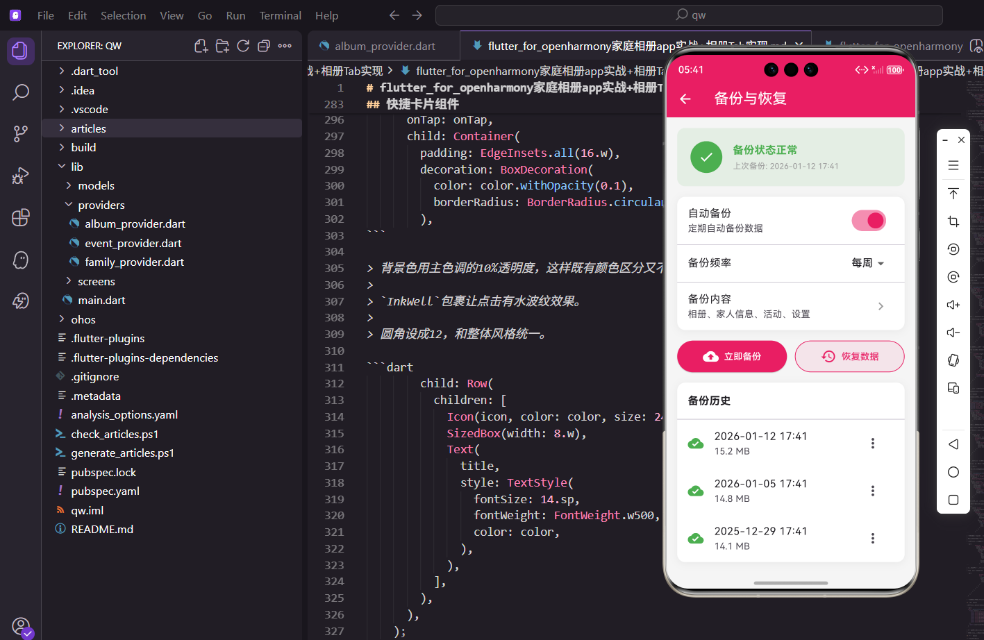Open analysis_options.yaml in Explorer
This screenshot has height=640, width=984.
tap(172, 414)
